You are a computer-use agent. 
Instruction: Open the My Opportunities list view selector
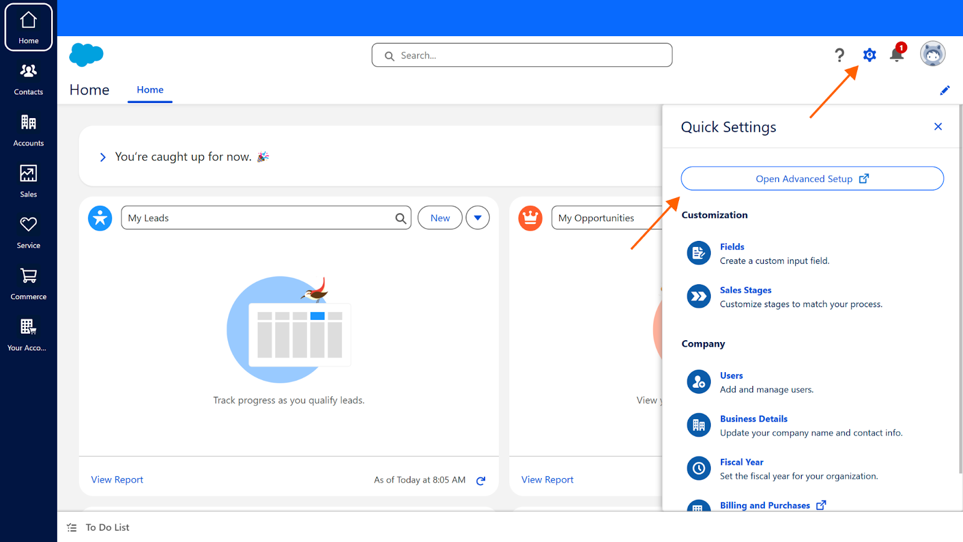tap(607, 218)
